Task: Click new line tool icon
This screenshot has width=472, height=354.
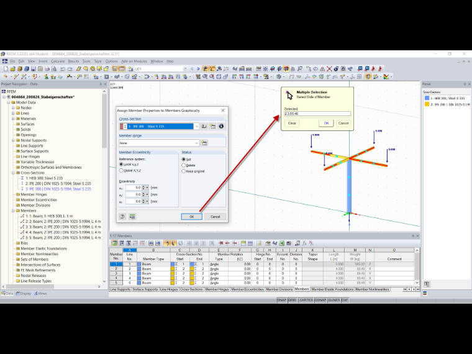Action: click(16, 77)
